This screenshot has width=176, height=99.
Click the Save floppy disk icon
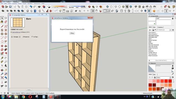[x=10, y=7]
